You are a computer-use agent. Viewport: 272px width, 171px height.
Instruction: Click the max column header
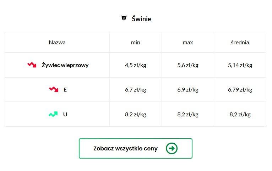(x=188, y=43)
